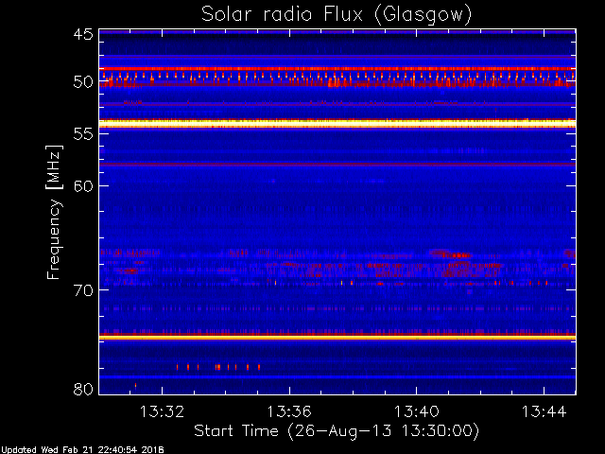Click the yellow emission band between 70 and 80 MHz
The height and width of the screenshot is (454, 605).
click(337, 338)
